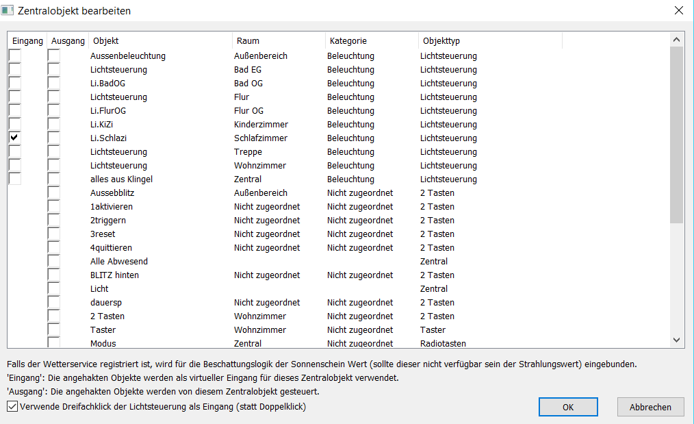The height and width of the screenshot is (424, 694).
Task: Tick Ausgang checkbox for Licht
Action: (54, 289)
